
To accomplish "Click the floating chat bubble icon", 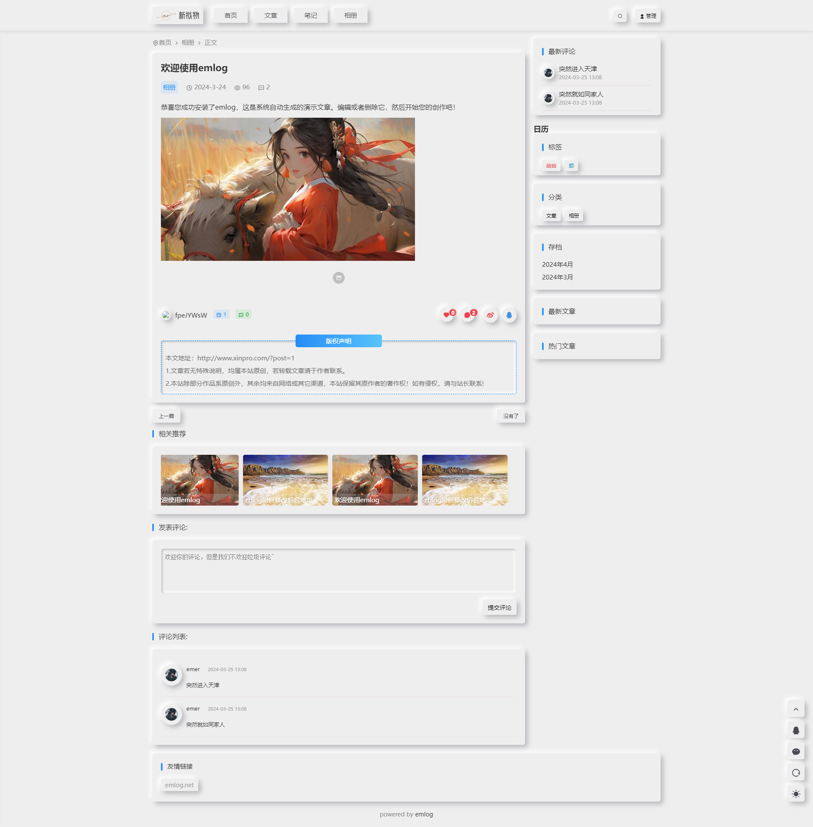I will click(796, 752).
